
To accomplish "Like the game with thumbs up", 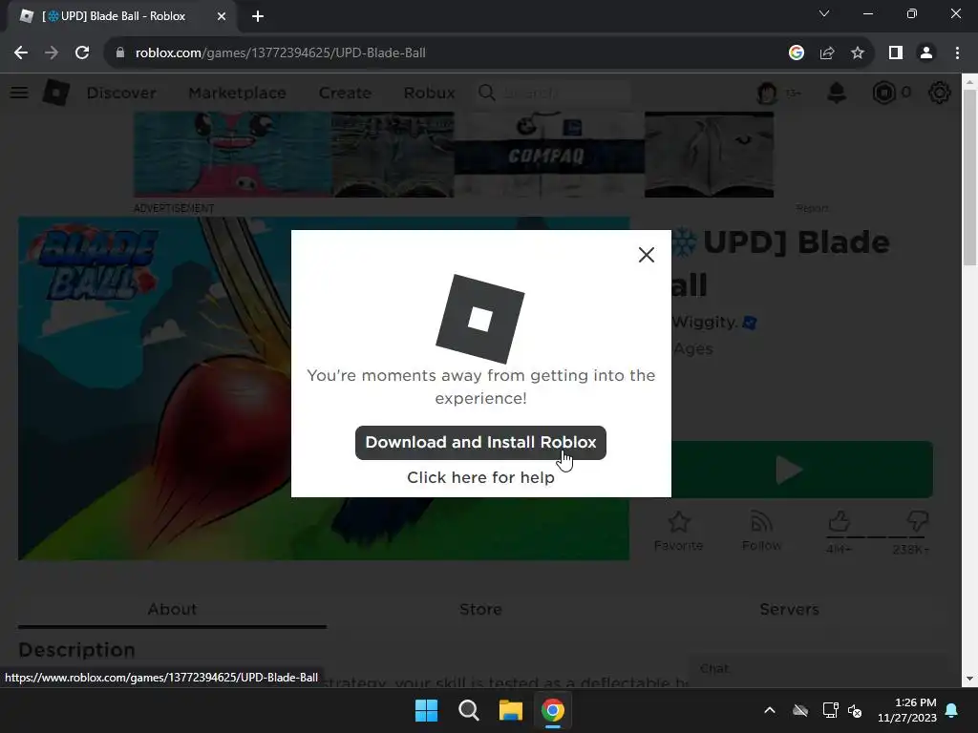I will pyautogui.click(x=839, y=522).
